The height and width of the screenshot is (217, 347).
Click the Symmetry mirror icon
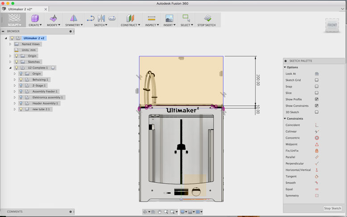pos(74,18)
